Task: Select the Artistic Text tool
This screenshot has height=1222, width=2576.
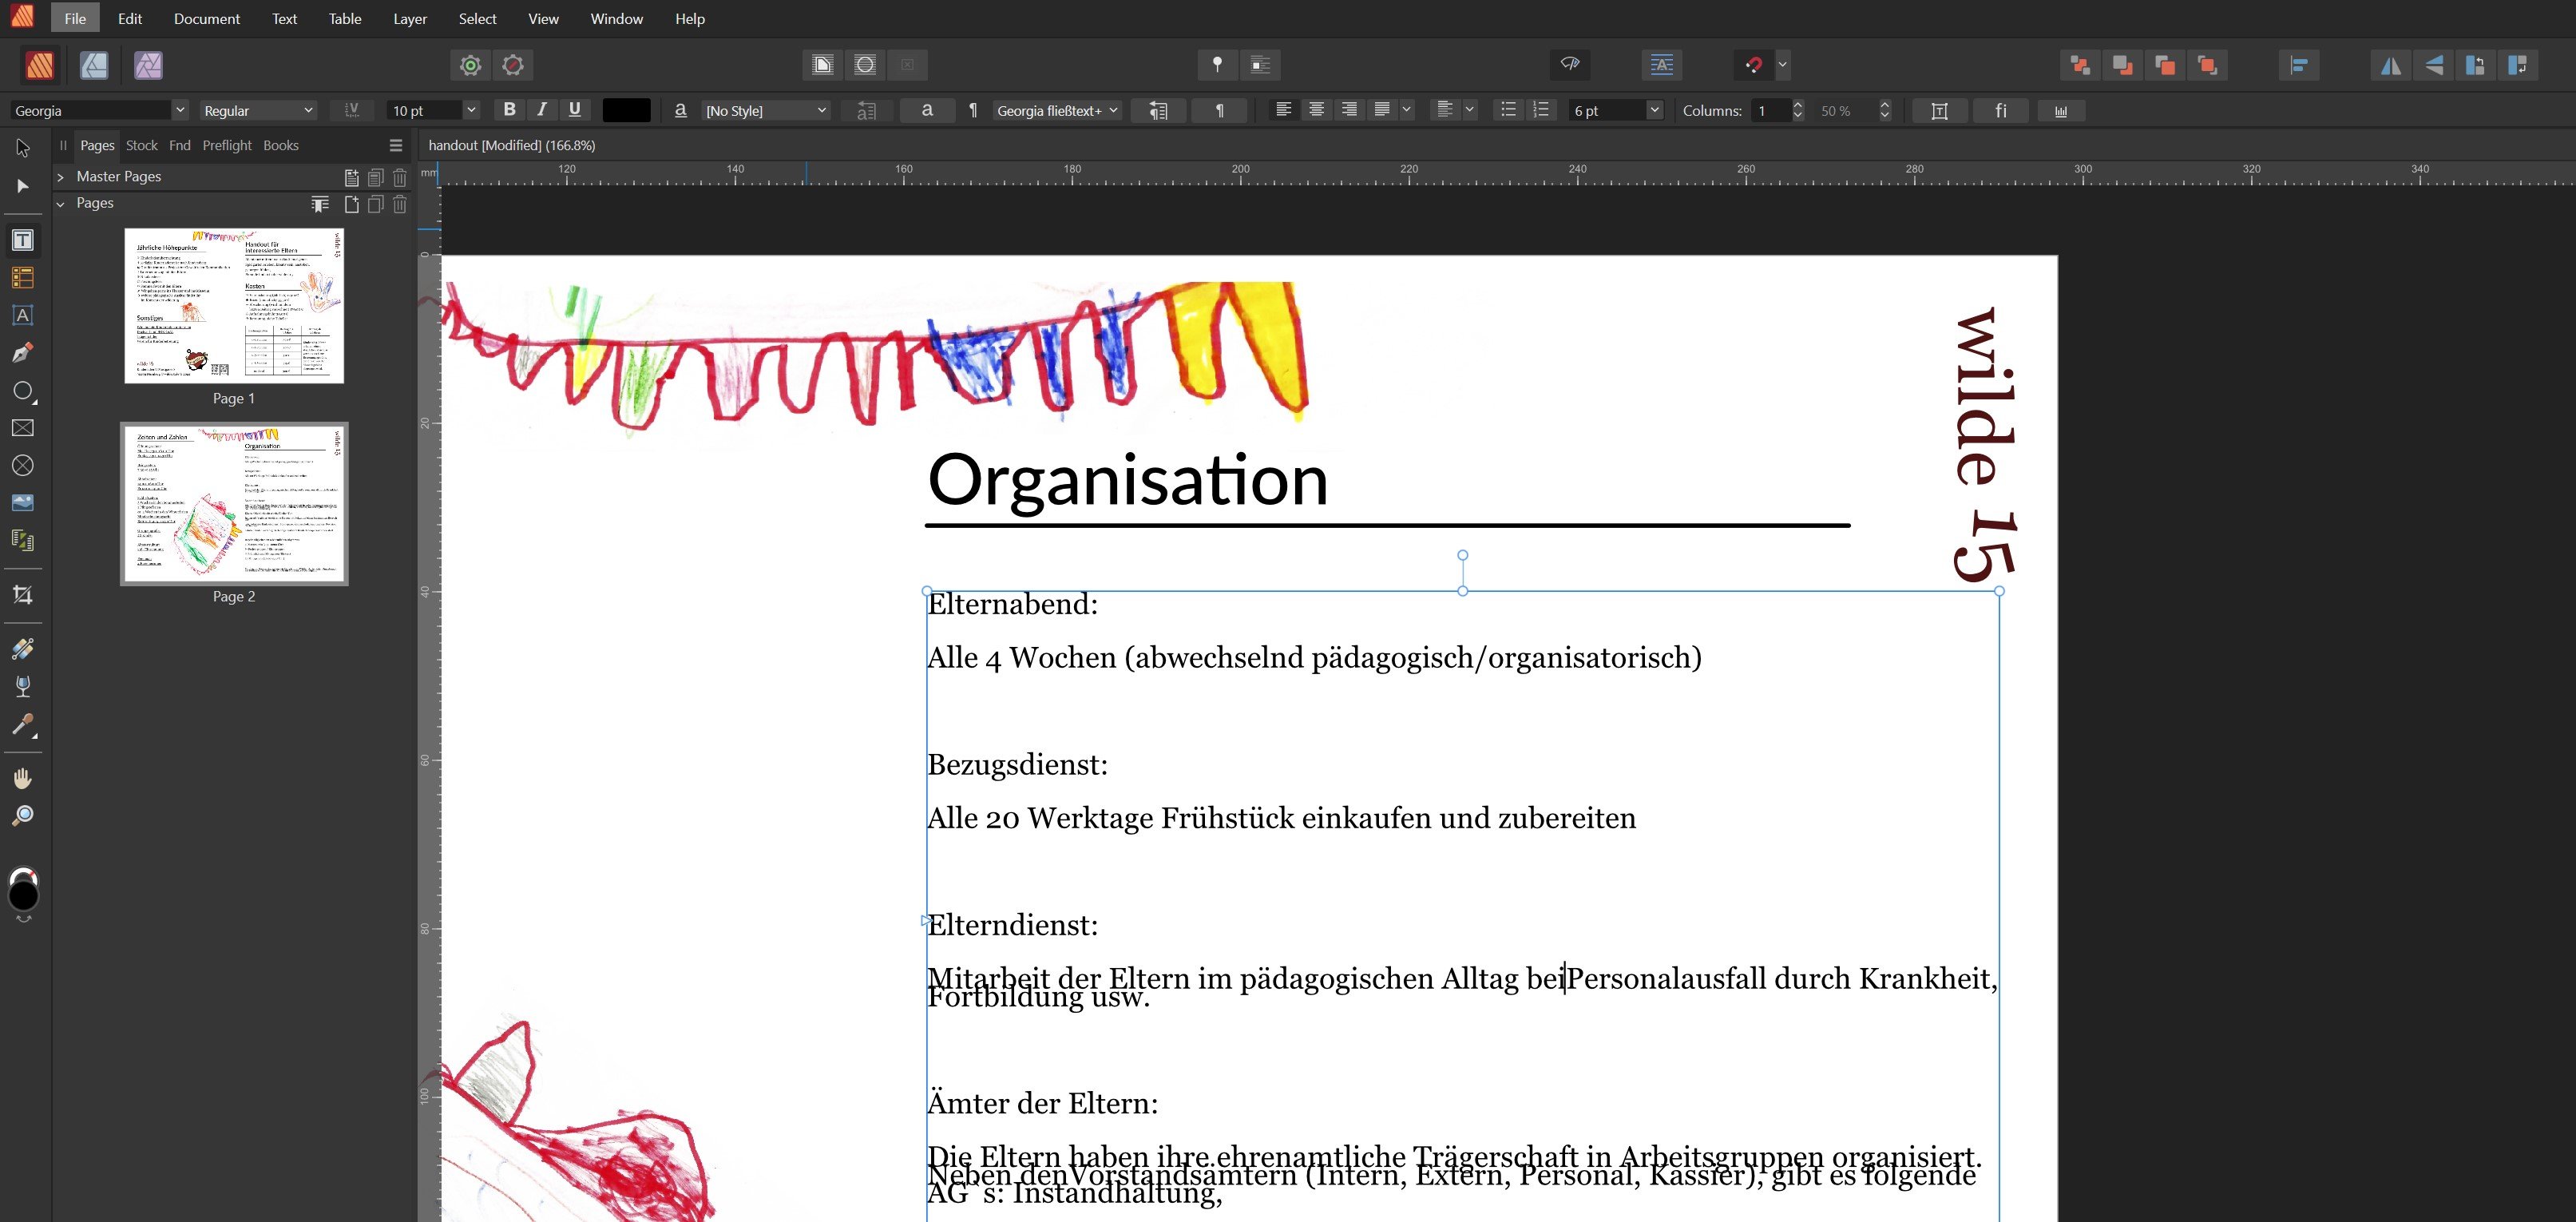Action: (x=23, y=315)
